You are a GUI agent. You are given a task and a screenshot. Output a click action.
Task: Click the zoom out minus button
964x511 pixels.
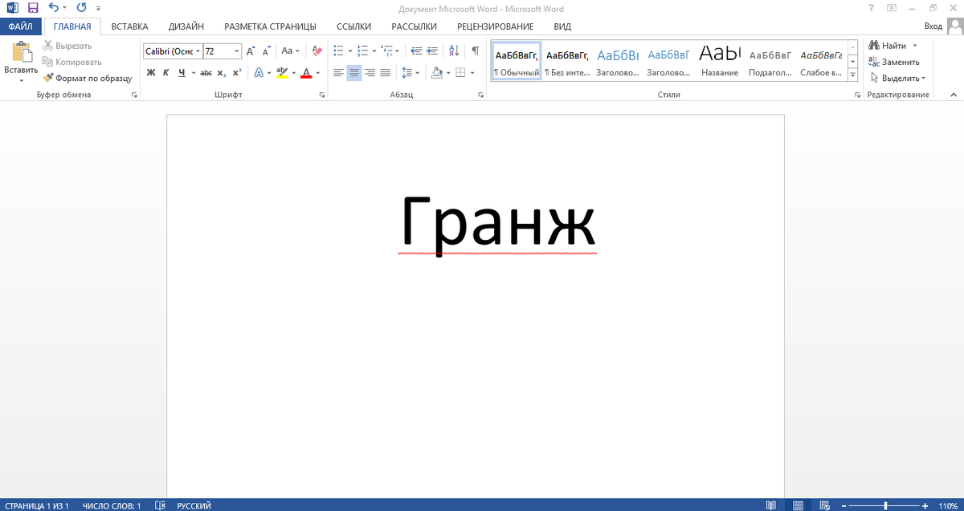(x=843, y=505)
